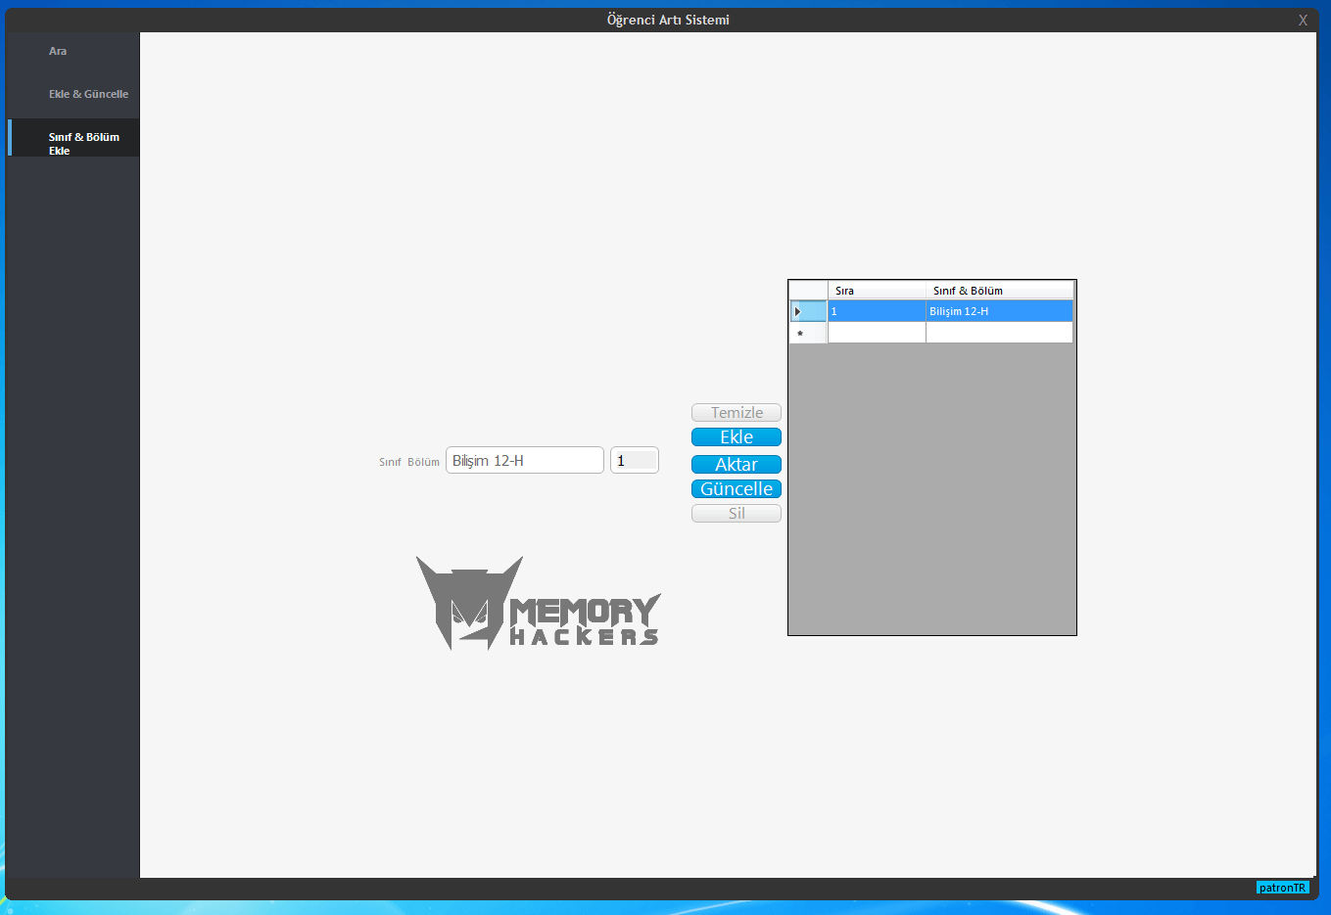
Task: Select Sınıf & Bölüm Ekle sidebar item
Action: coord(73,138)
